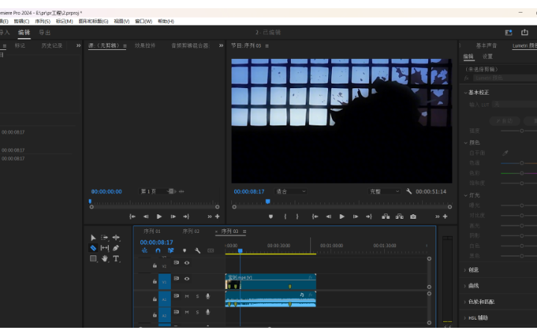Open the zoom level 适合 dropdown
The width and height of the screenshot is (537, 336).
(290, 191)
